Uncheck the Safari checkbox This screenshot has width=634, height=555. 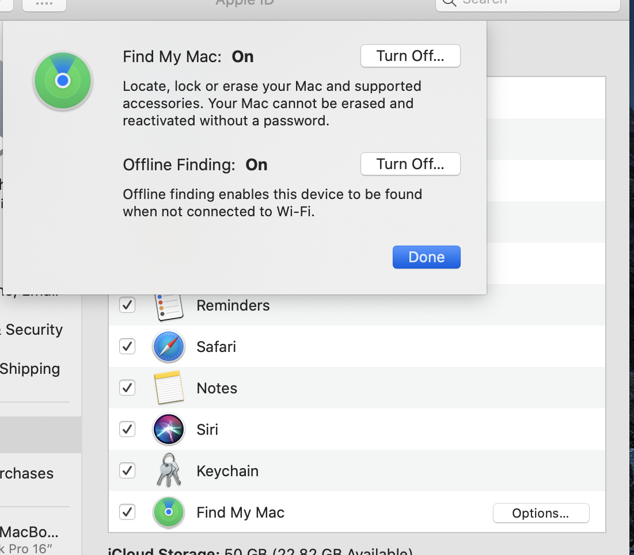(x=127, y=346)
